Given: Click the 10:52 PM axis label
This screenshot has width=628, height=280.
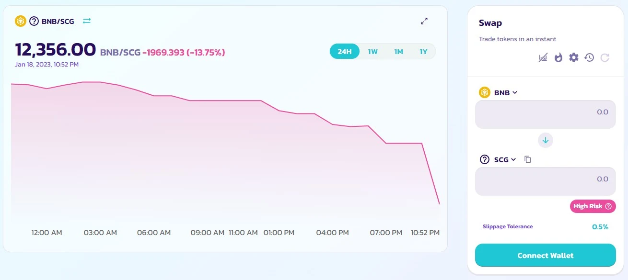Looking at the screenshot, I should click(425, 233).
